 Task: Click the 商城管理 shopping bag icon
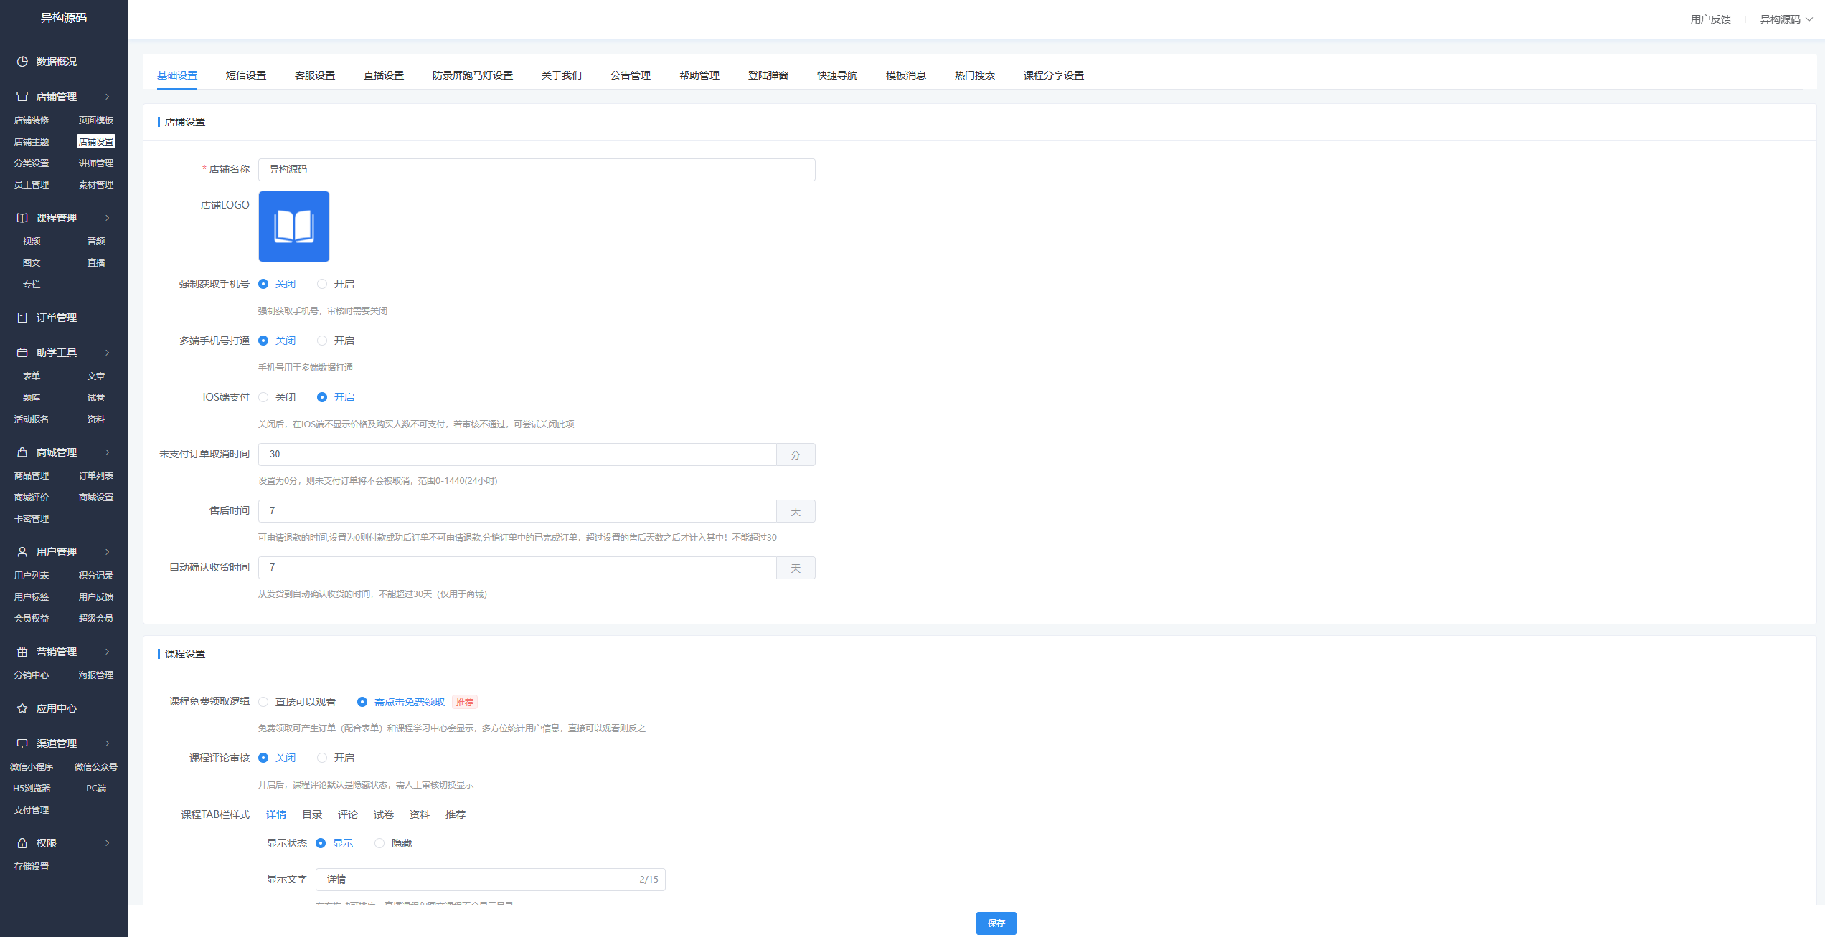point(22,452)
